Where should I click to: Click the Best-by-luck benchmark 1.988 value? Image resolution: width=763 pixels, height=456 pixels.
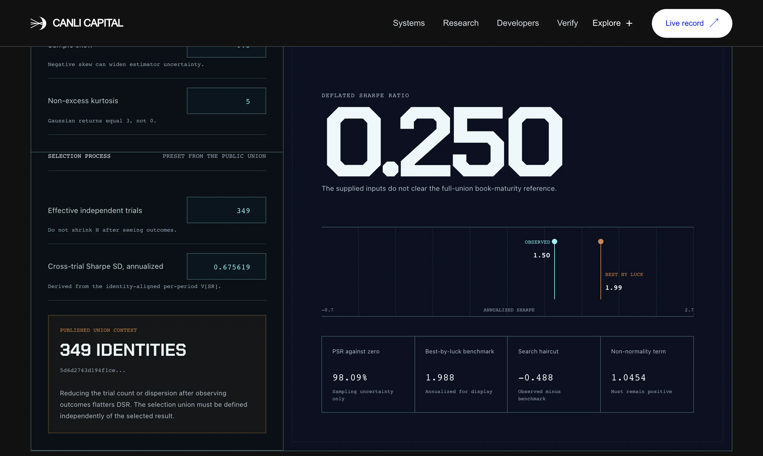[440, 377]
